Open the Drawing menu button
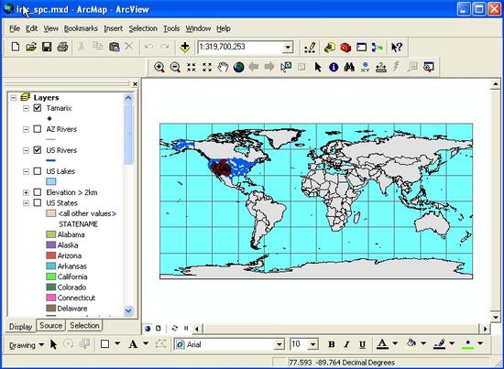Image resolution: width=504 pixels, height=369 pixels. [27, 345]
